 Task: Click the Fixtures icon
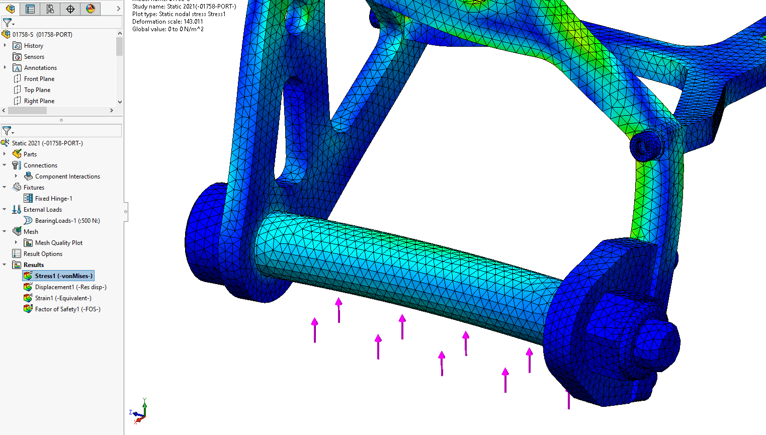click(17, 187)
